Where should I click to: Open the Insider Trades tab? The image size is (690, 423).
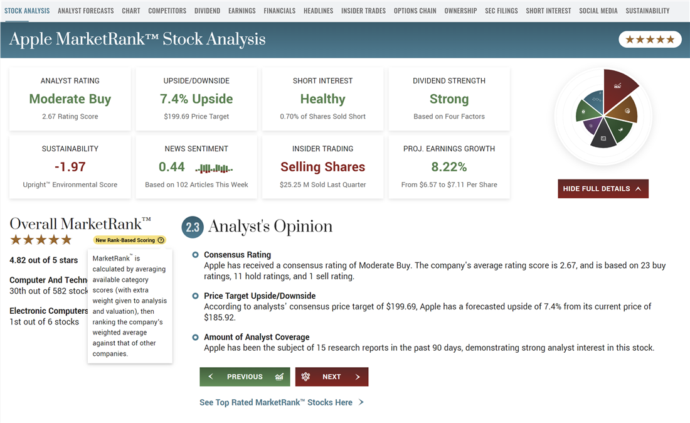(364, 11)
